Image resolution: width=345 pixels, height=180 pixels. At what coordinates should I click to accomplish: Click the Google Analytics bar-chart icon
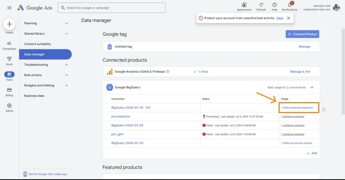(x=110, y=72)
